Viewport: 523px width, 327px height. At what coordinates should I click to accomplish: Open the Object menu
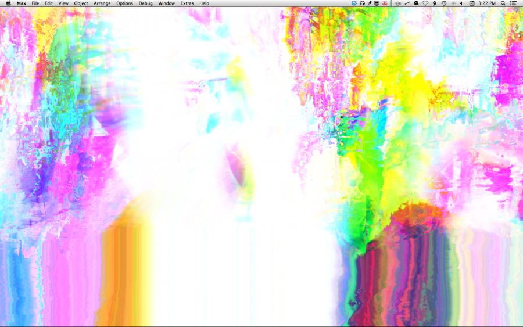click(81, 3)
